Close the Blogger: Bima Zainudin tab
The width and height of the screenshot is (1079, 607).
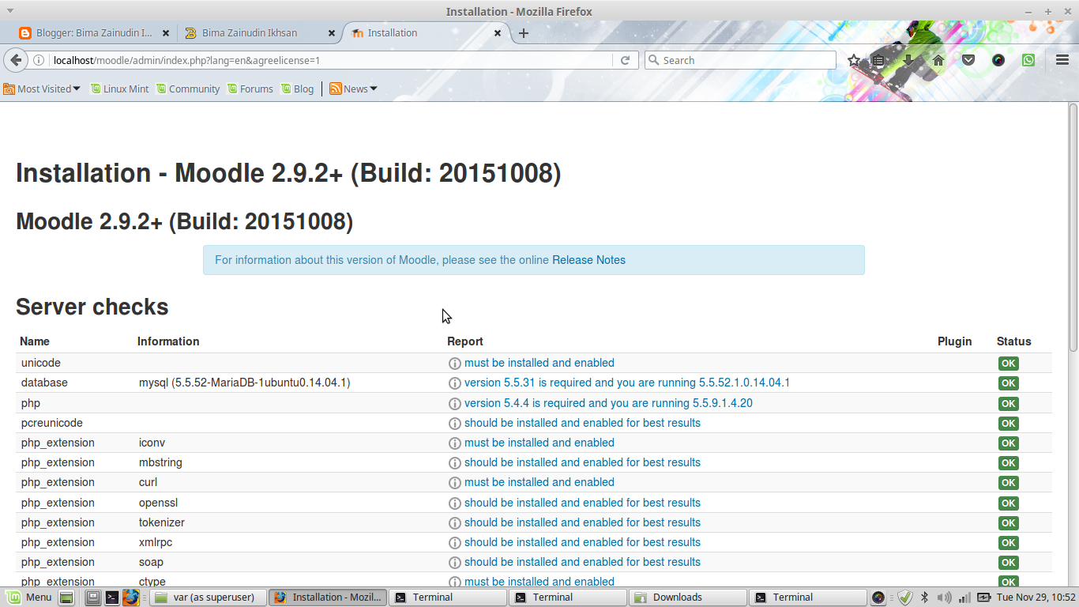[166, 33]
